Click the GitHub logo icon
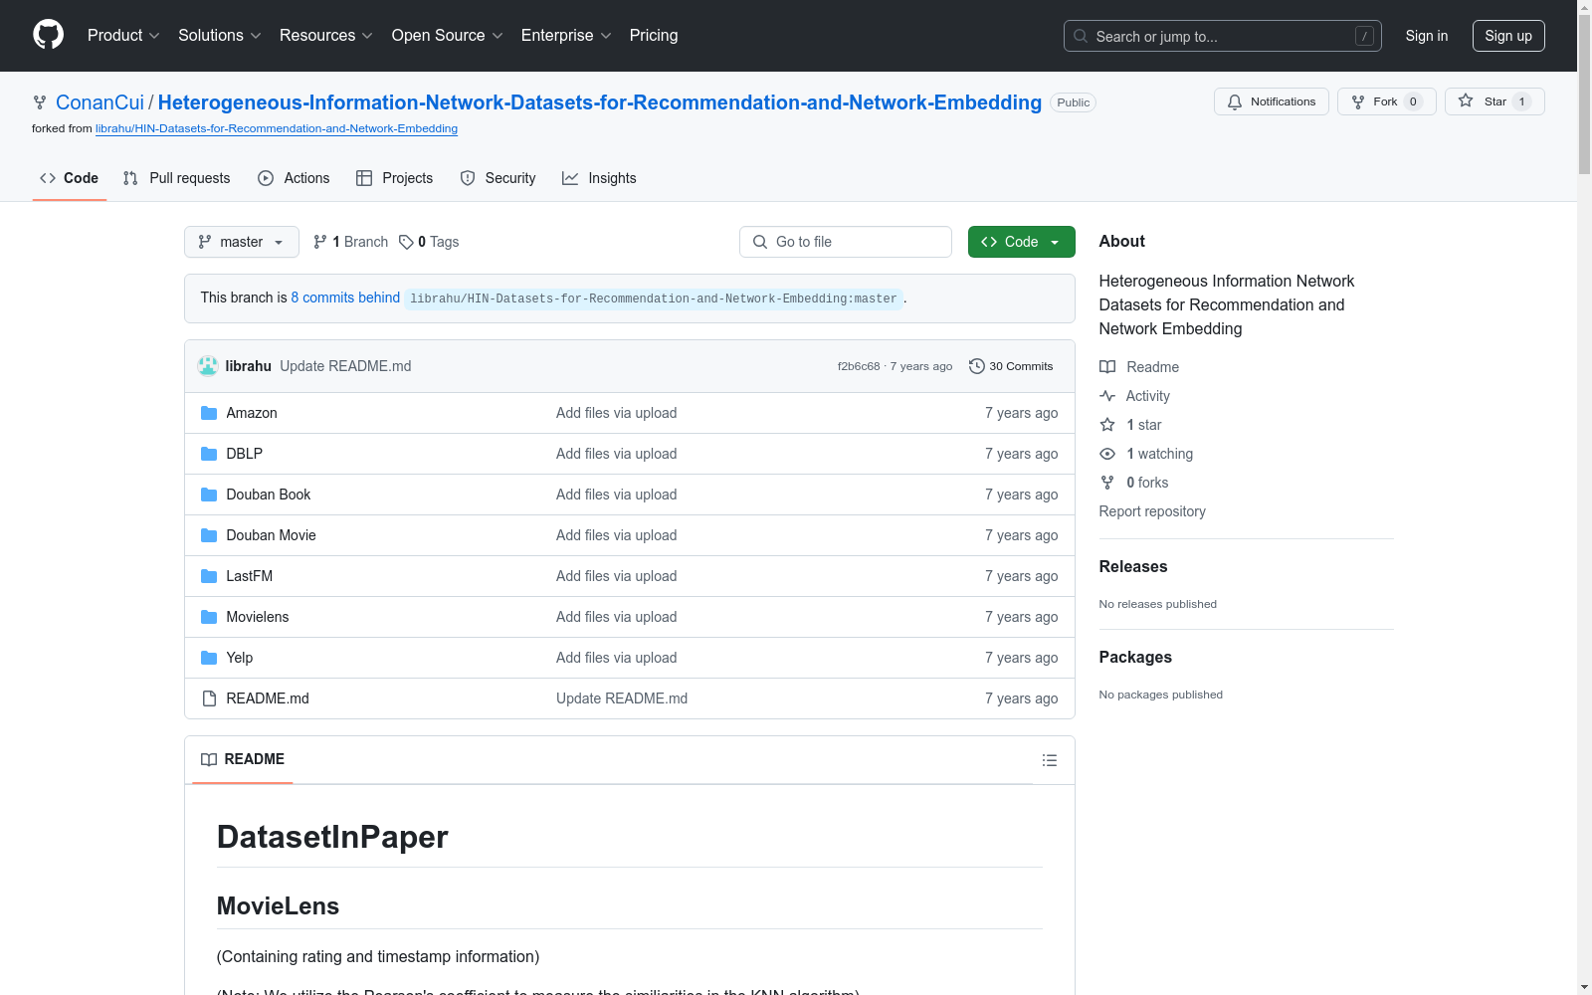Viewport: 1592px width, 995px height. click(x=48, y=35)
